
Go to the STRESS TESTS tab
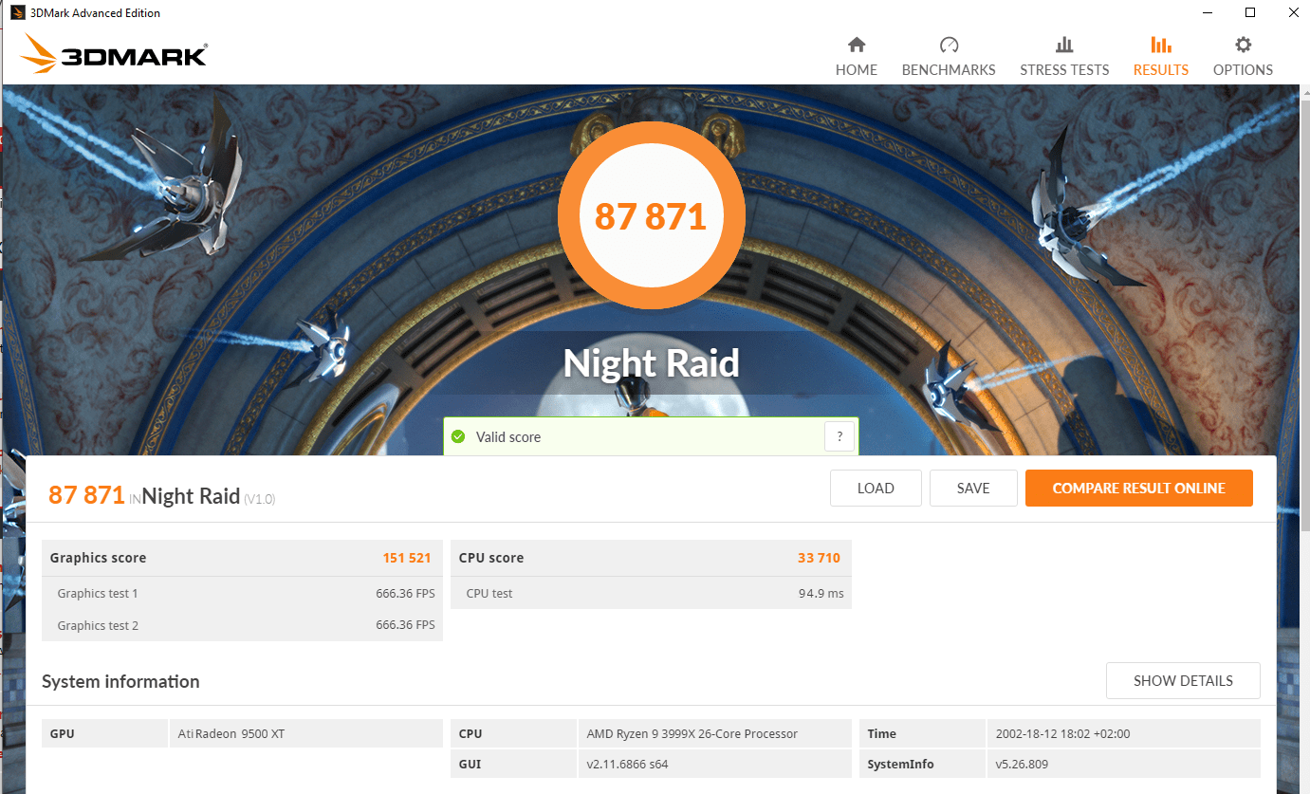pyautogui.click(x=1064, y=57)
